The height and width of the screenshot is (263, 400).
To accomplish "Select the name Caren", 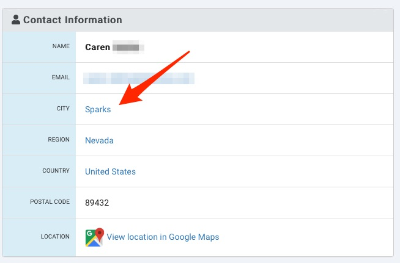I will click(x=97, y=47).
